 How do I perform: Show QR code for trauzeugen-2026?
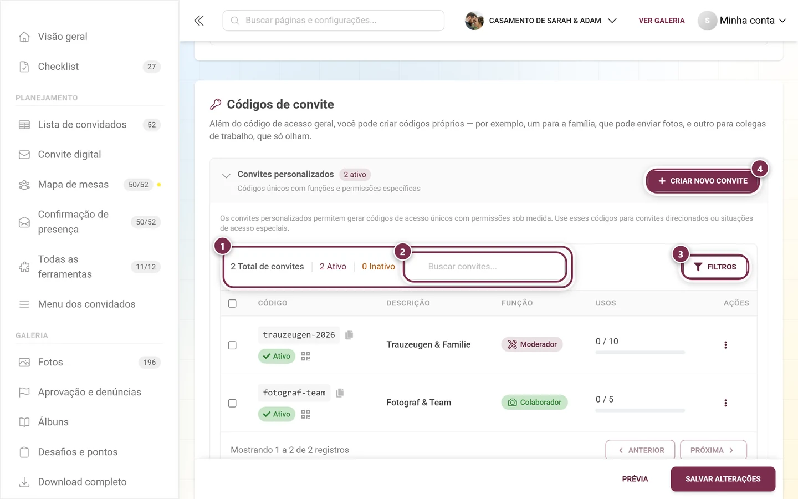(x=305, y=356)
